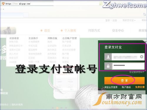Select the 个人服务 navigation tab
This screenshot has width=147, height=110.
tap(70, 31)
